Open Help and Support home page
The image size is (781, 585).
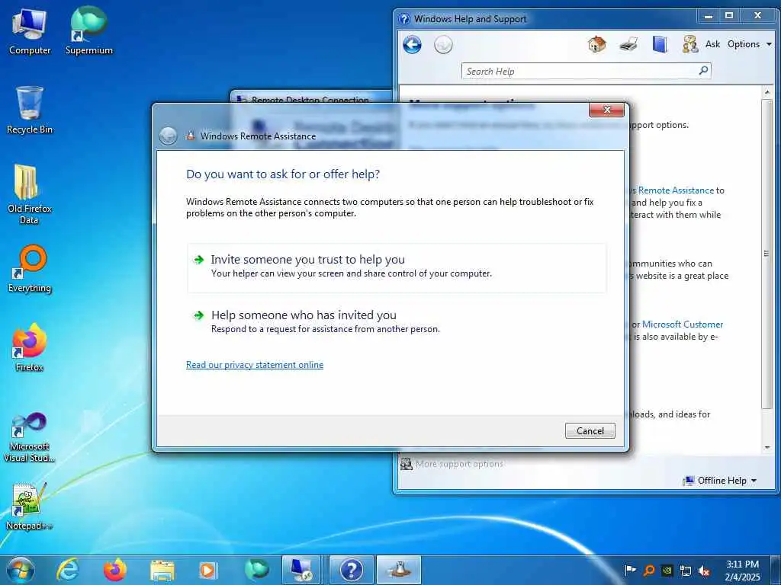coord(596,44)
